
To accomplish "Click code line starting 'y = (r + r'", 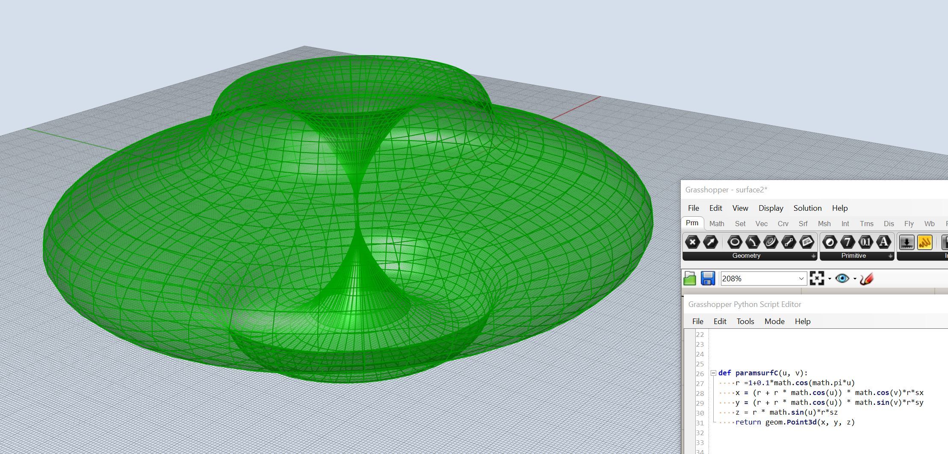I will (830, 403).
